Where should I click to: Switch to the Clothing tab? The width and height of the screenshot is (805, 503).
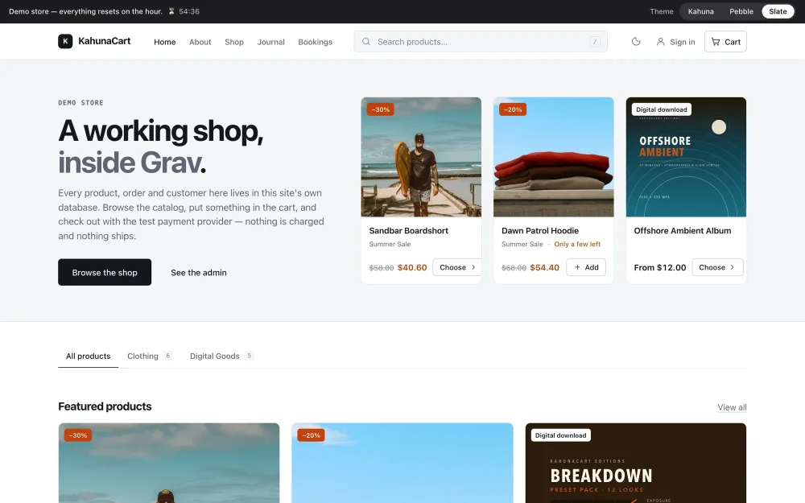[x=150, y=357]
